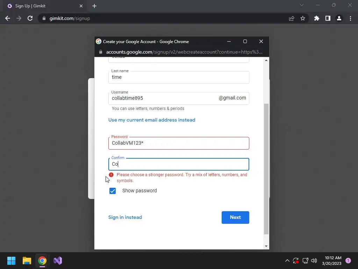Open a new tab with plus button

pos(94,6)
